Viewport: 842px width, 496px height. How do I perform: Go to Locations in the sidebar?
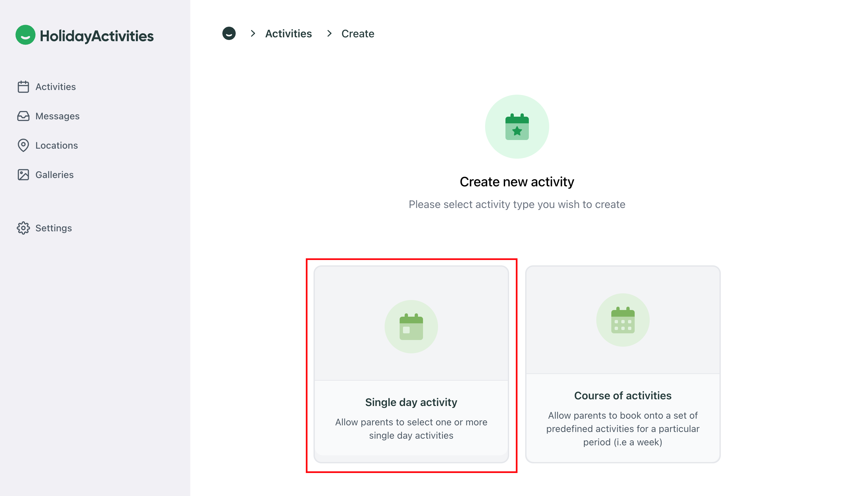56,145
